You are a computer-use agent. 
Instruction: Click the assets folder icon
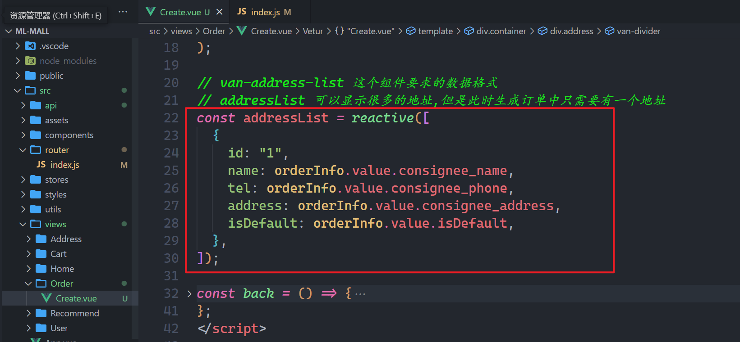[x=36, y=120]
